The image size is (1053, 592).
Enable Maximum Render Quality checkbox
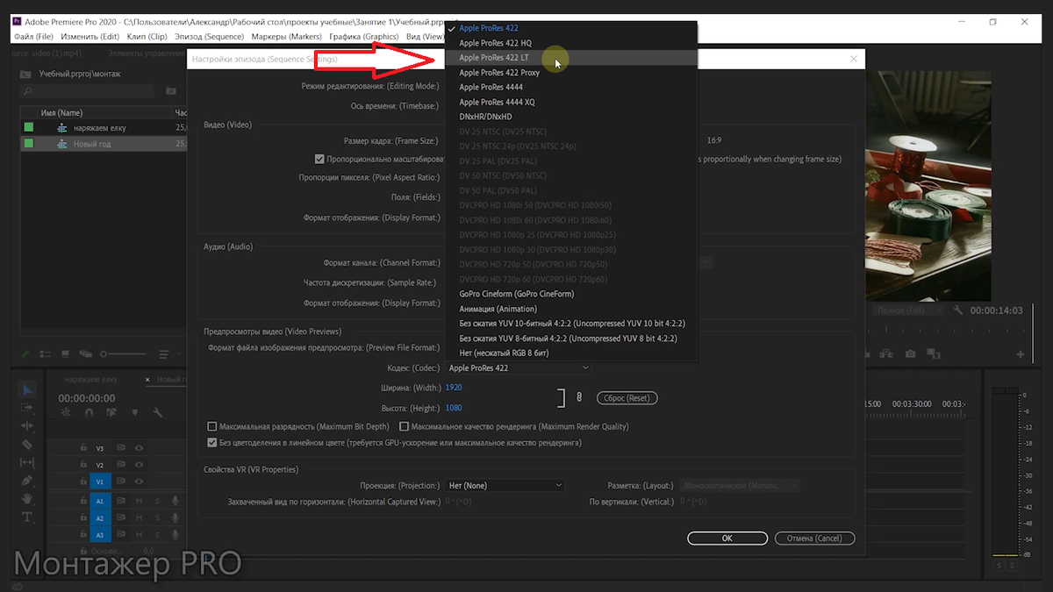(x=404, y=426)
